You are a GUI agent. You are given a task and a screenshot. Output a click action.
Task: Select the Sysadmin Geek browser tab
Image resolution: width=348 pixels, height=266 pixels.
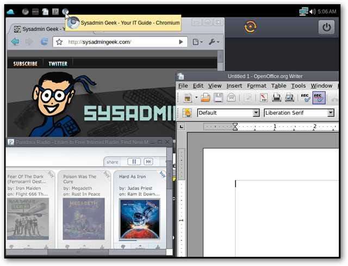point(39,29)
